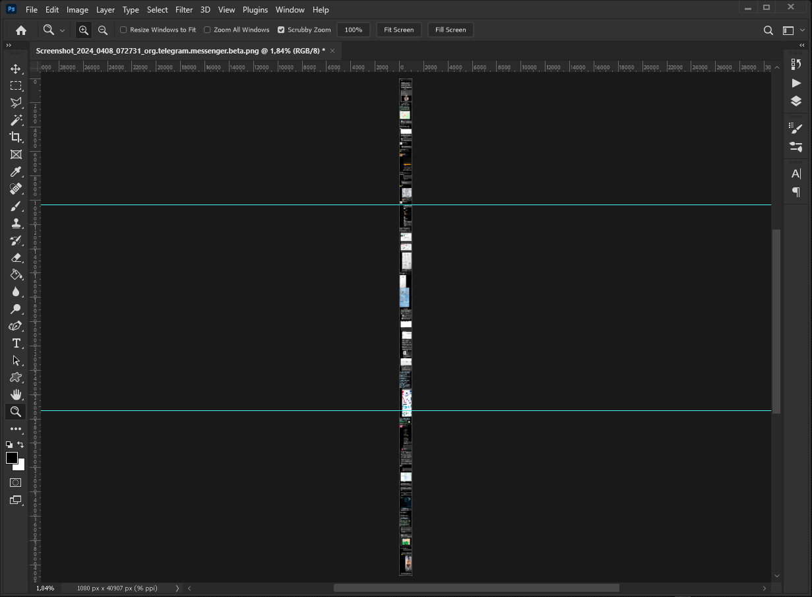
Task: Expand the collapsed panel dock with double arrows
Action: (x=8, y=46)
